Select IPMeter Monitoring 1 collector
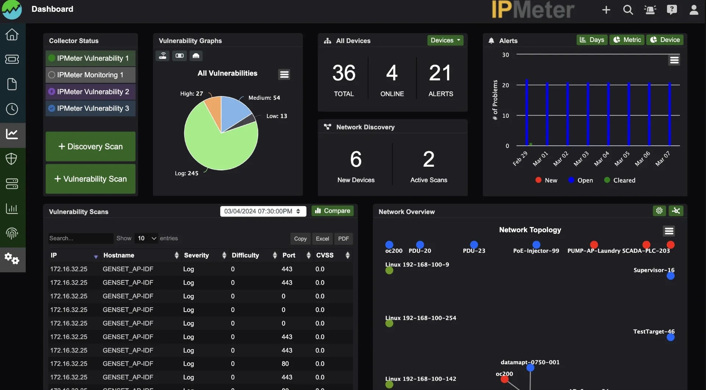The width and height of the screenshot is (706, 390). point(90,75)
